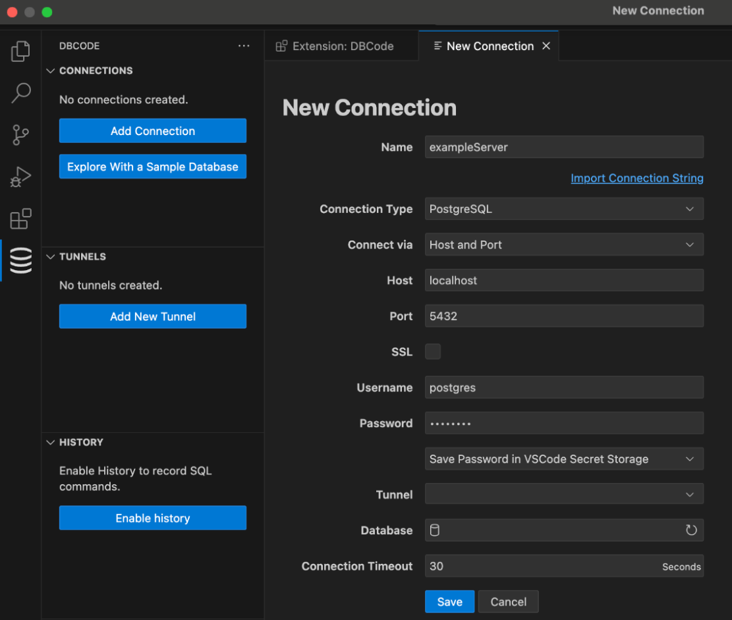The width and height of the screenshot is (732, 620).
Task: Open the DBCode panel More Actions menu
Action: (244, 45)
